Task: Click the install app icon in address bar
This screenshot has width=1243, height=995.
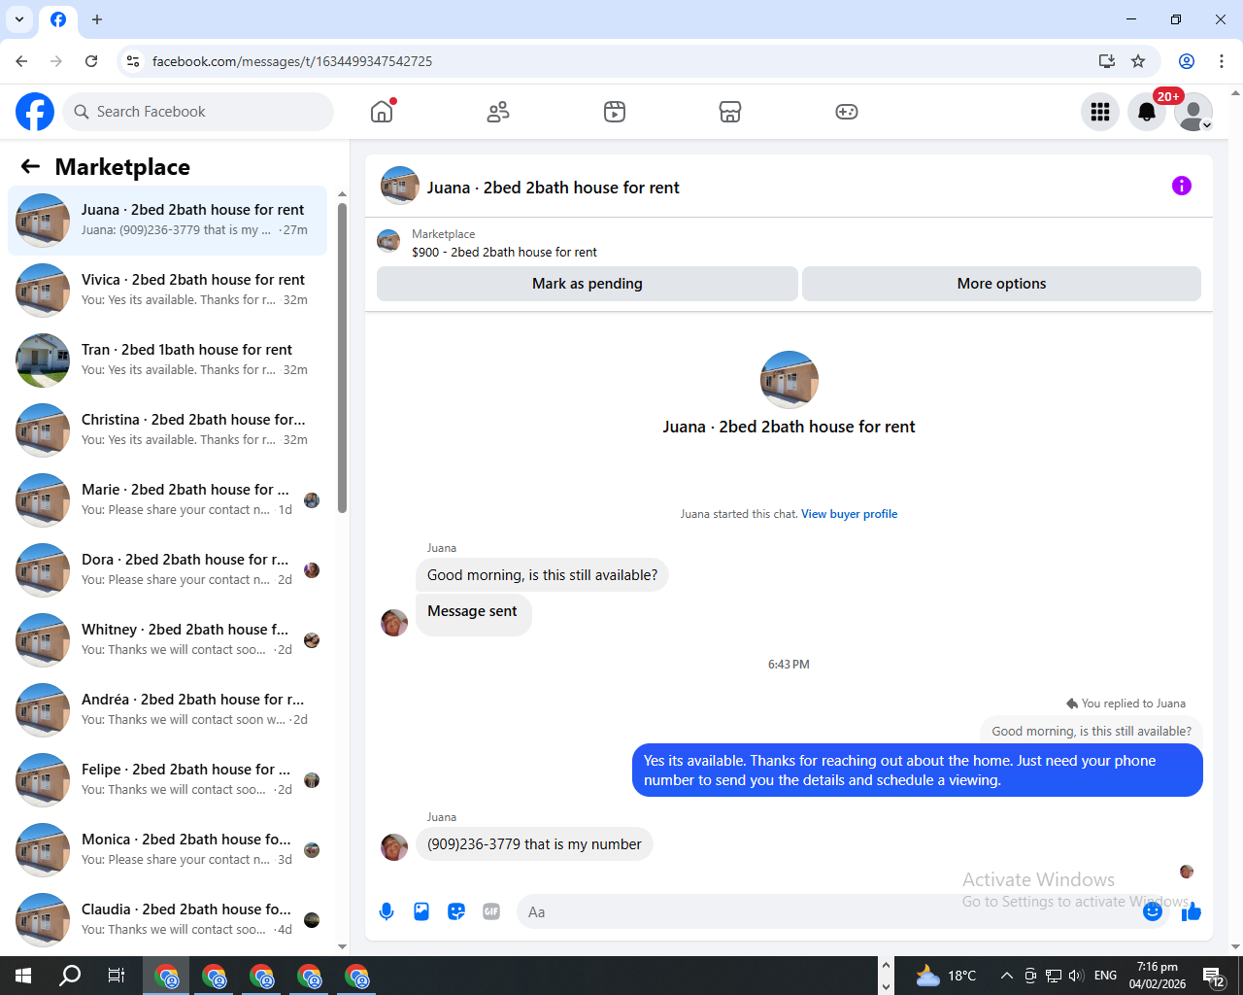Action: pyautogui.click(x=1107, y=61)
